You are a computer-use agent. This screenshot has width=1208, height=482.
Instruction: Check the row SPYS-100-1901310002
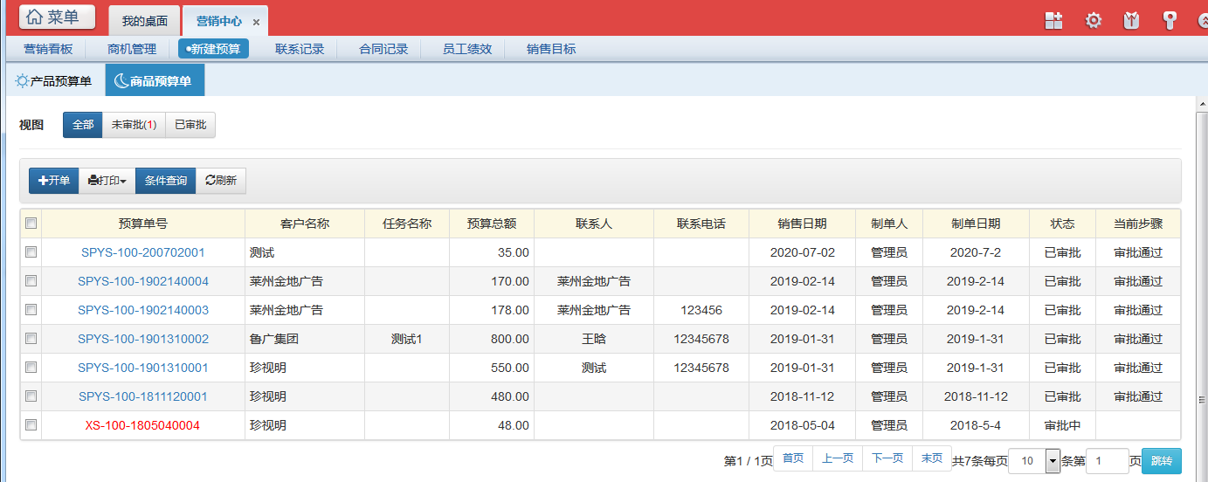31,339
